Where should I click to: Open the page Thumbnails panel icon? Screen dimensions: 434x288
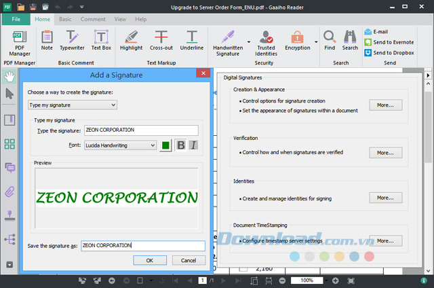click(x=9, y=144)
